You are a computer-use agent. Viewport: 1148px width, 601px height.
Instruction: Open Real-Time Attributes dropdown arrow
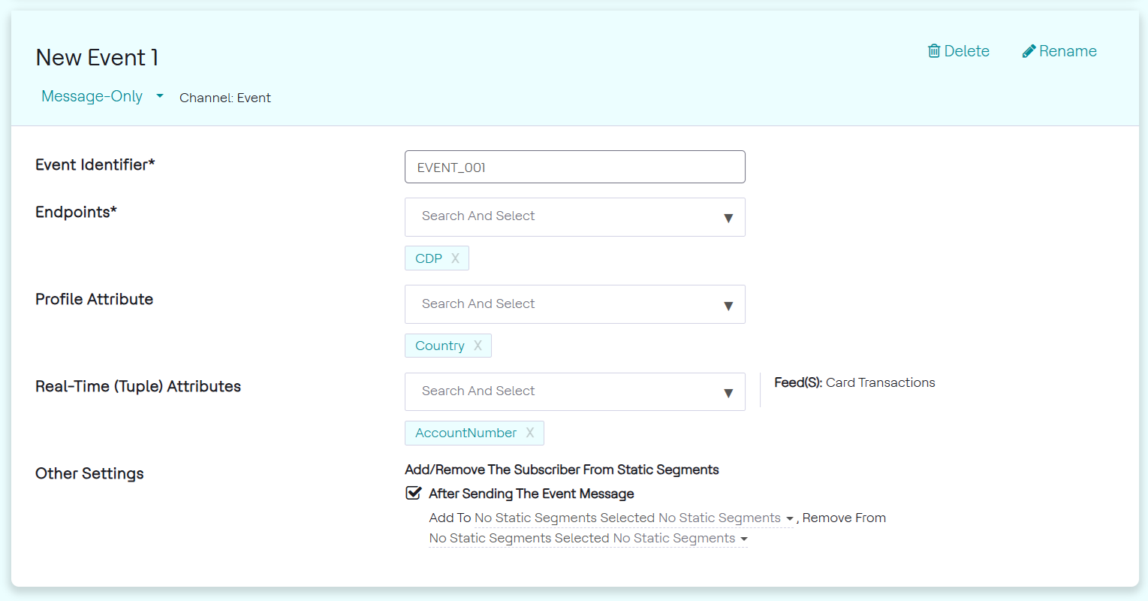pyautogui.click(x=728, y=393)
